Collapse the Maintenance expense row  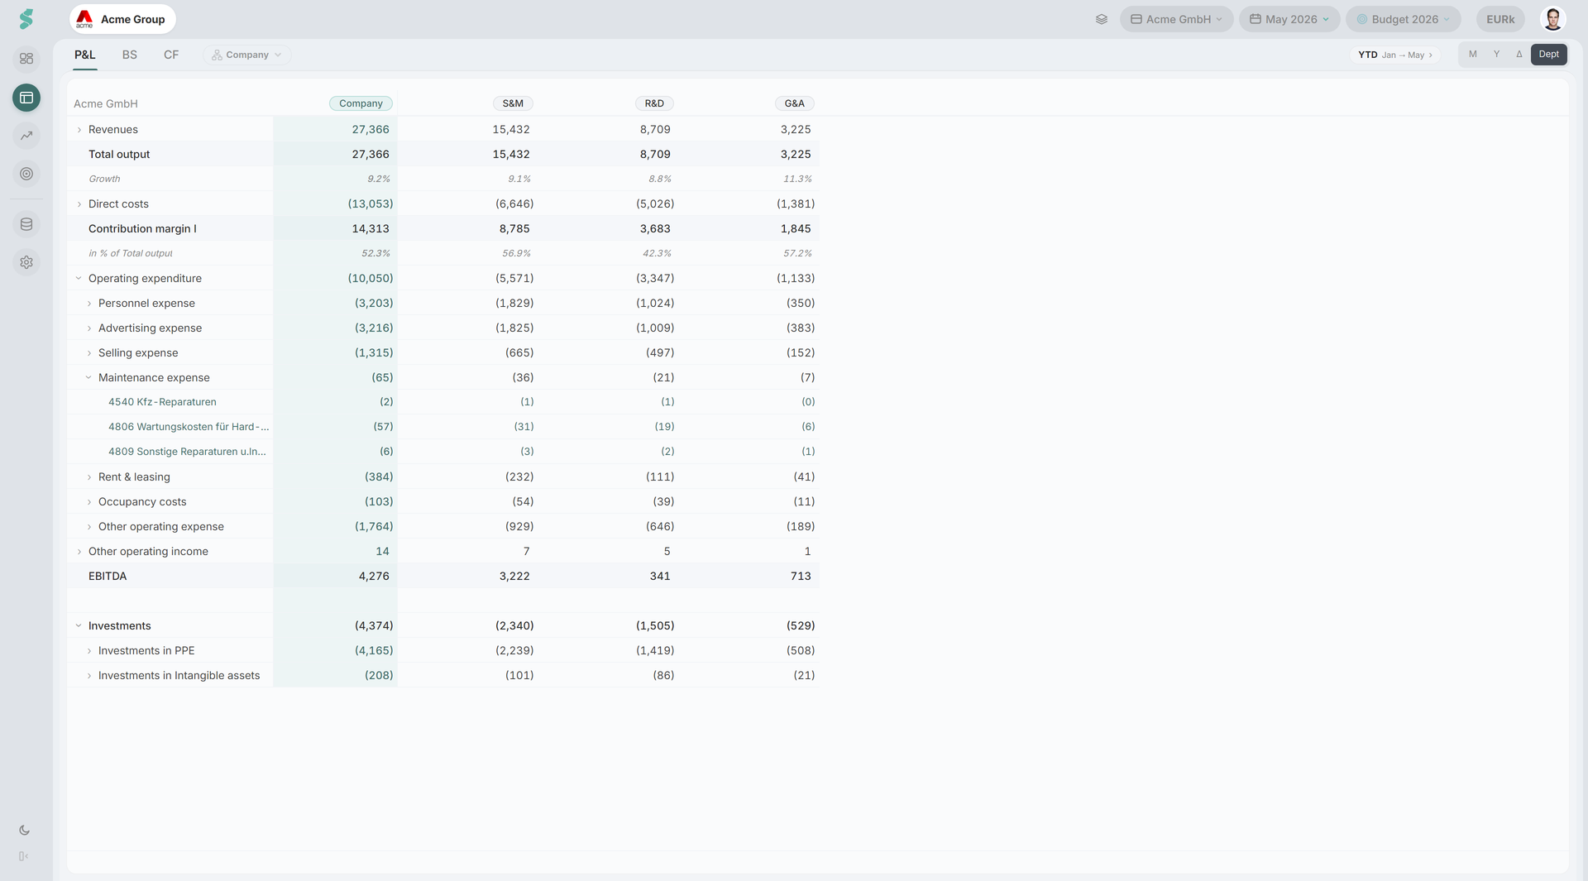coord(89,378)
